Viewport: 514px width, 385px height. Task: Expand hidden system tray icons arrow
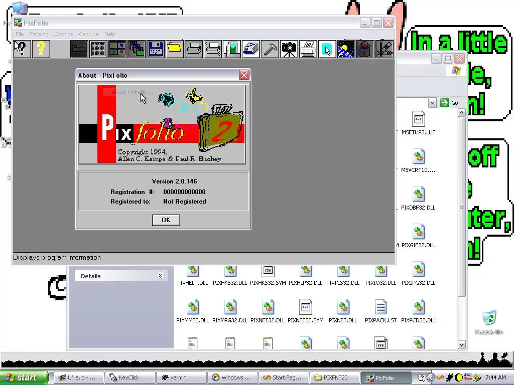431,378
